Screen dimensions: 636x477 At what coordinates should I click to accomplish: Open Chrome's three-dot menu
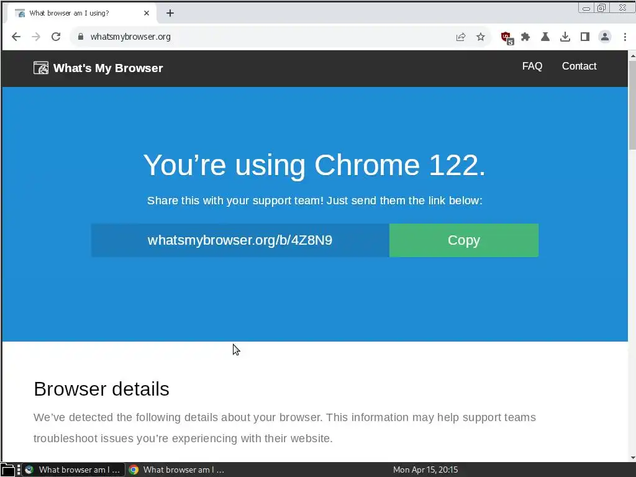pyautogui.click(x=625, y=37)
